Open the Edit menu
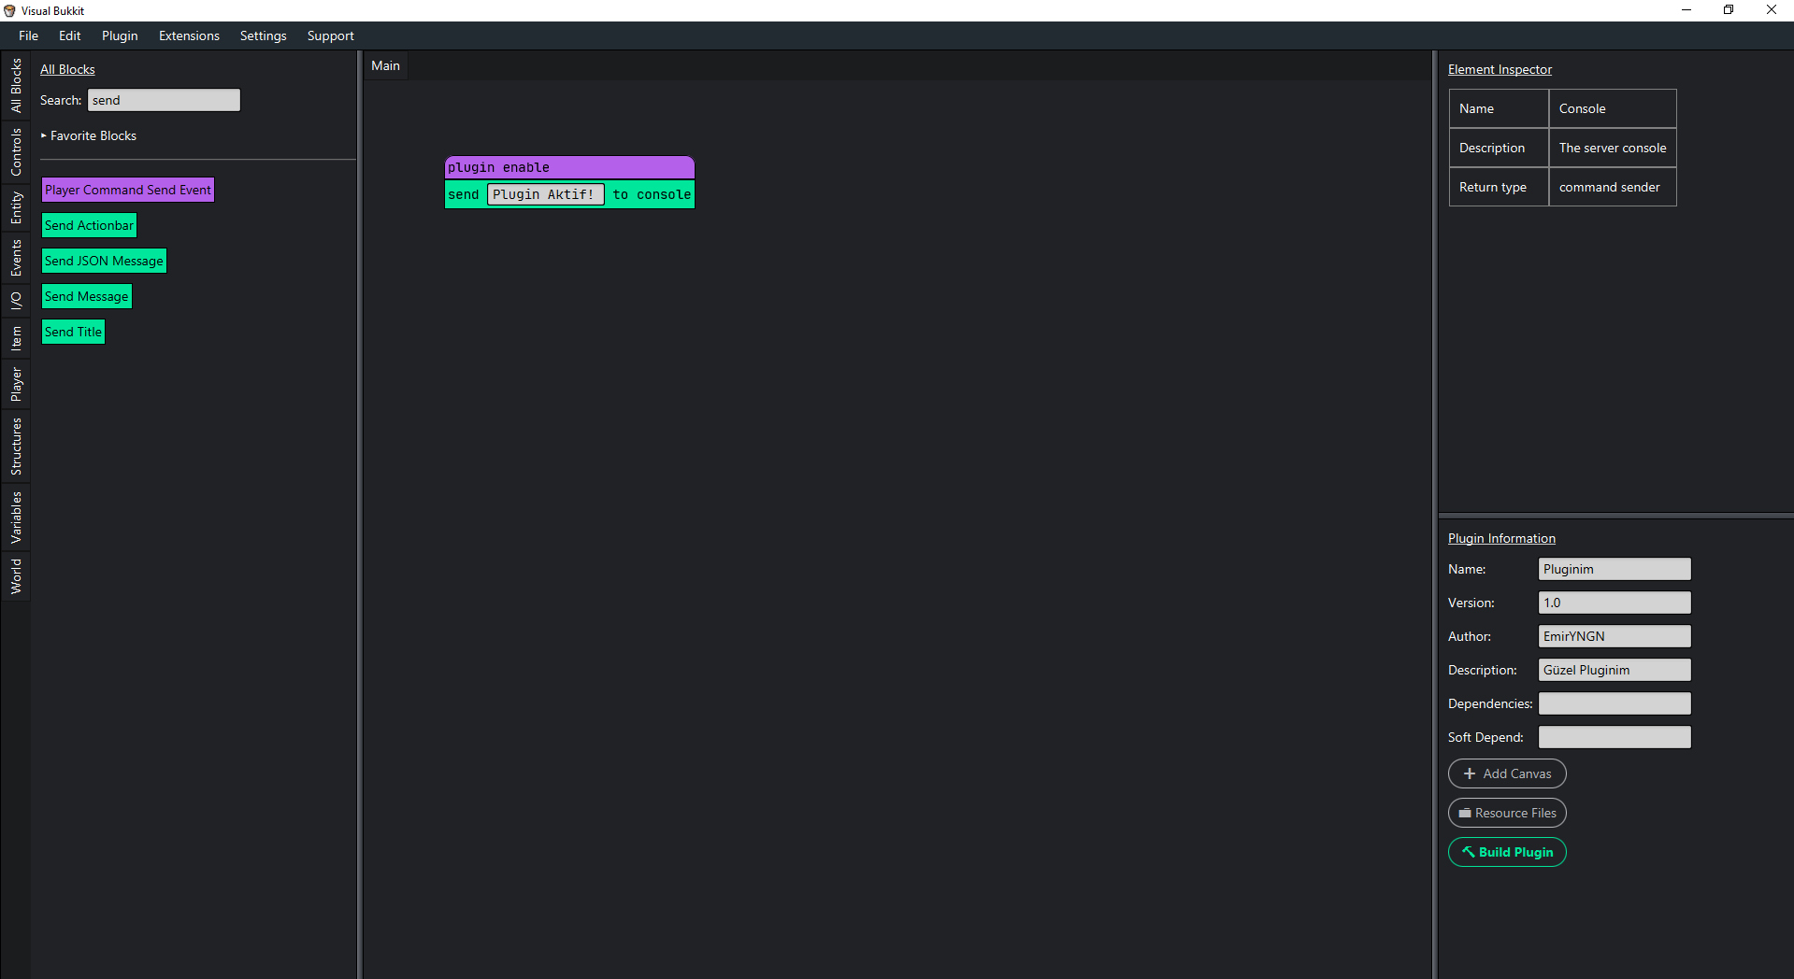 tap(69, 35)
